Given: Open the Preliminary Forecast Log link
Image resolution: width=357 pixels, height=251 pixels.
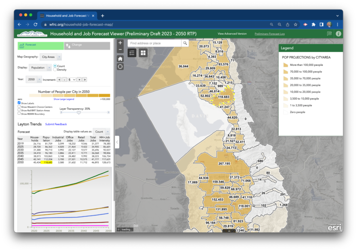Looking at the screenshot, I should [269, 34].
